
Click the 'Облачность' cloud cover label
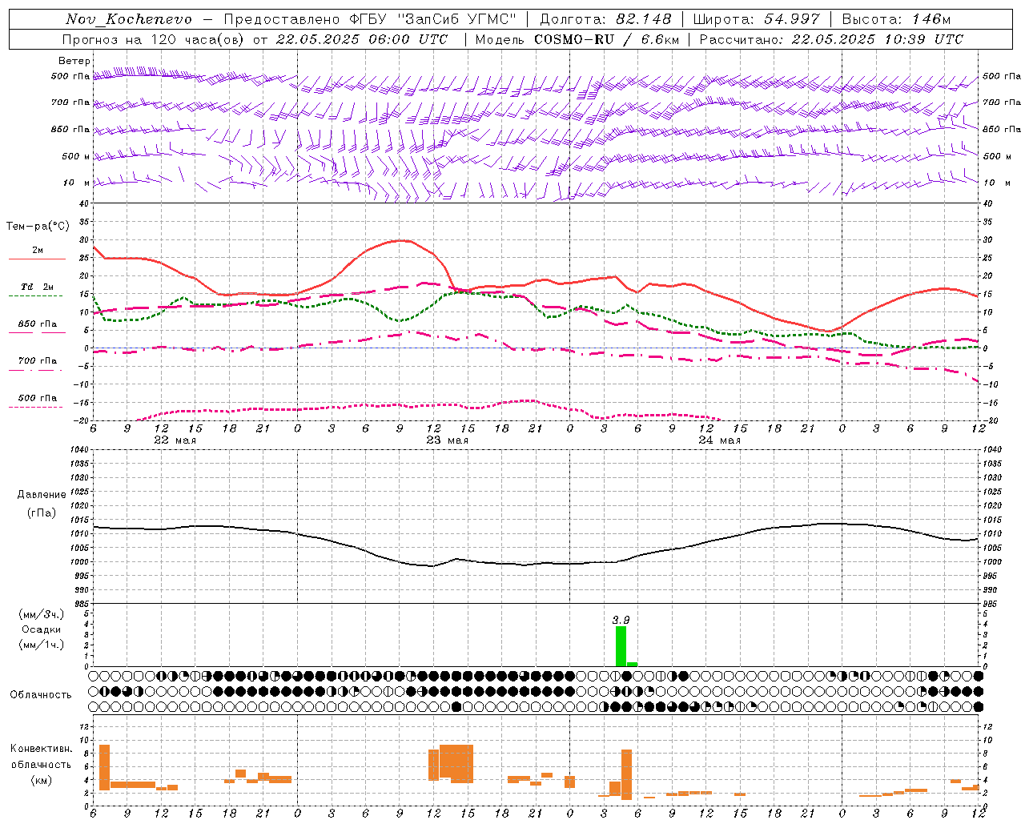pyautogui.click(x=41, y=695)
